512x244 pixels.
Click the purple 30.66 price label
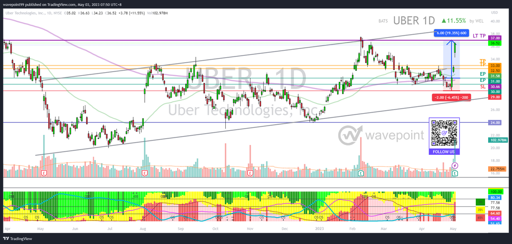click(495, 87)
